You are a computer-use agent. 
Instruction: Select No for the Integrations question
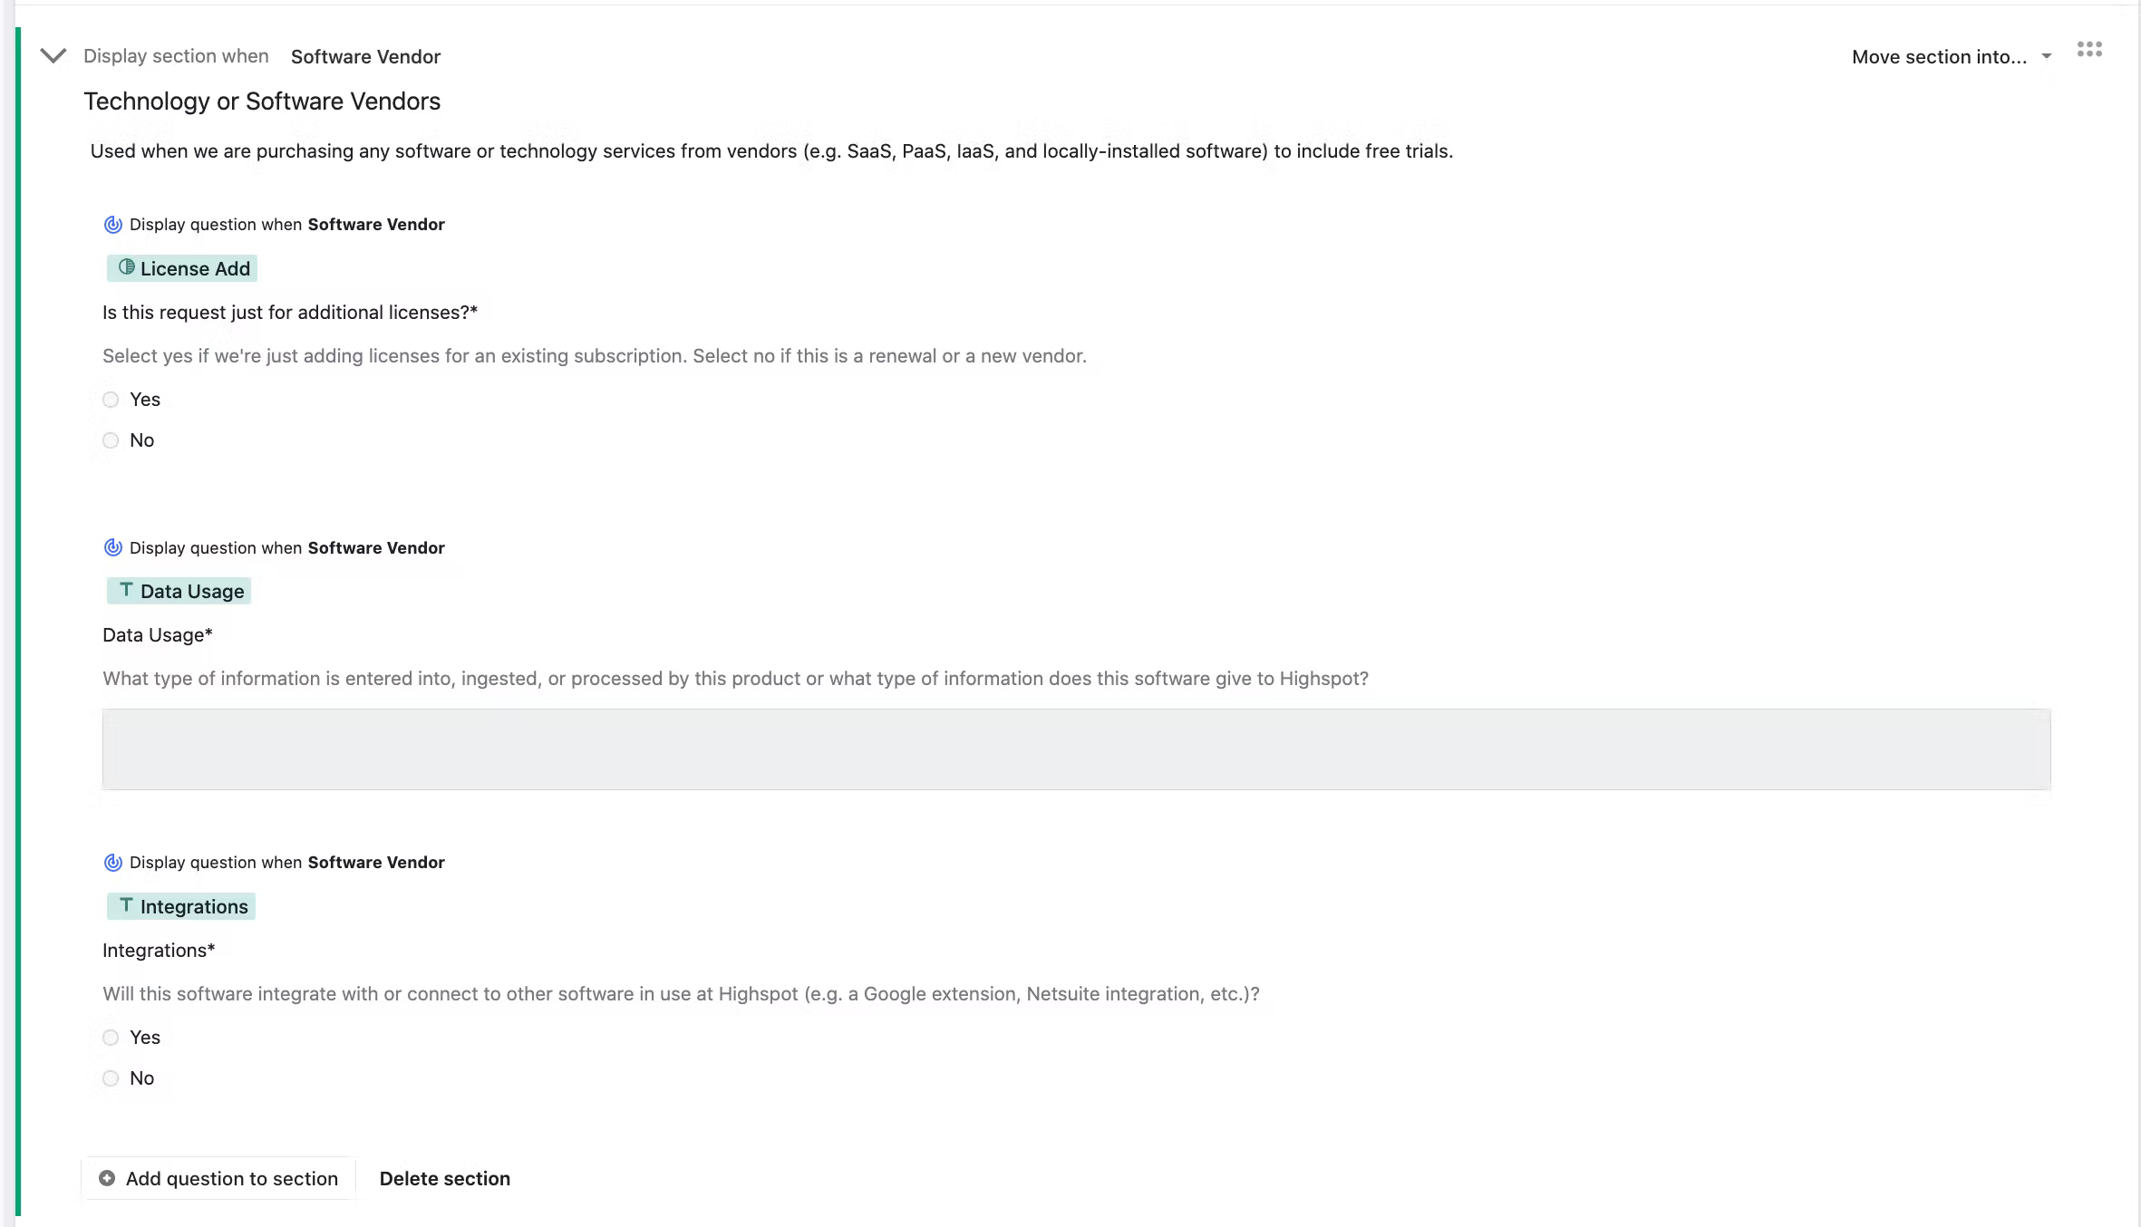pyautogui.click(x=111, y=1078)
